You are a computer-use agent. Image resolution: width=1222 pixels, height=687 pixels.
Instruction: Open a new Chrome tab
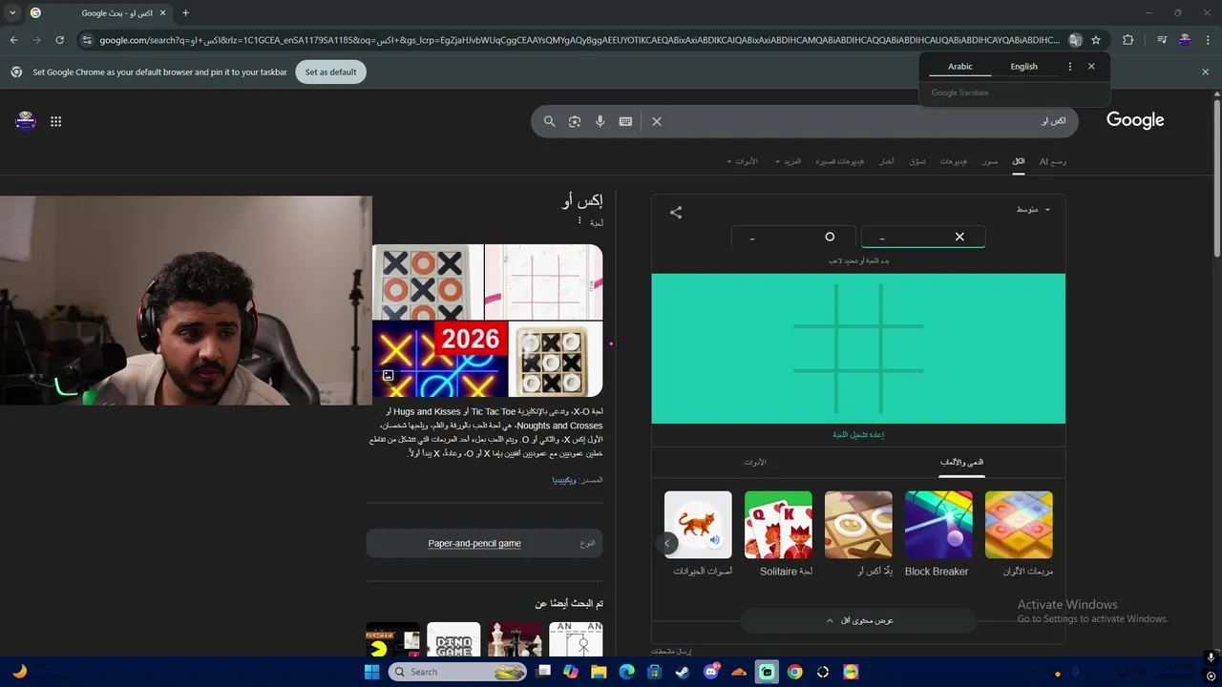185,13
